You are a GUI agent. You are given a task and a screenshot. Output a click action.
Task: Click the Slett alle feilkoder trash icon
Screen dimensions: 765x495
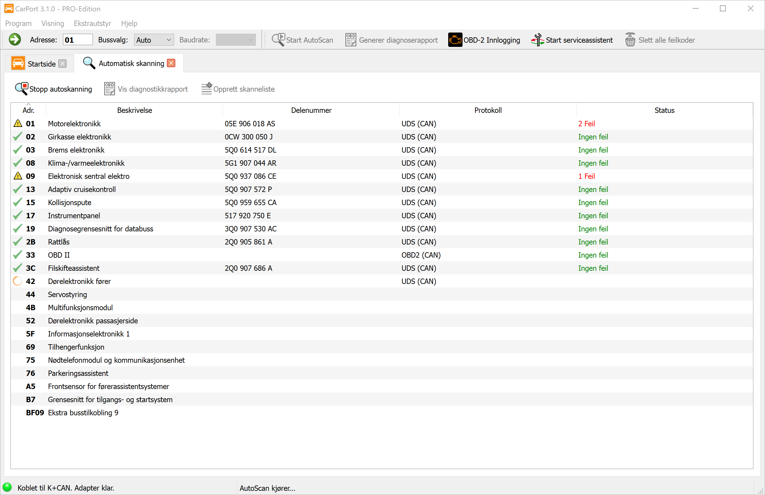tap(630, 40)
